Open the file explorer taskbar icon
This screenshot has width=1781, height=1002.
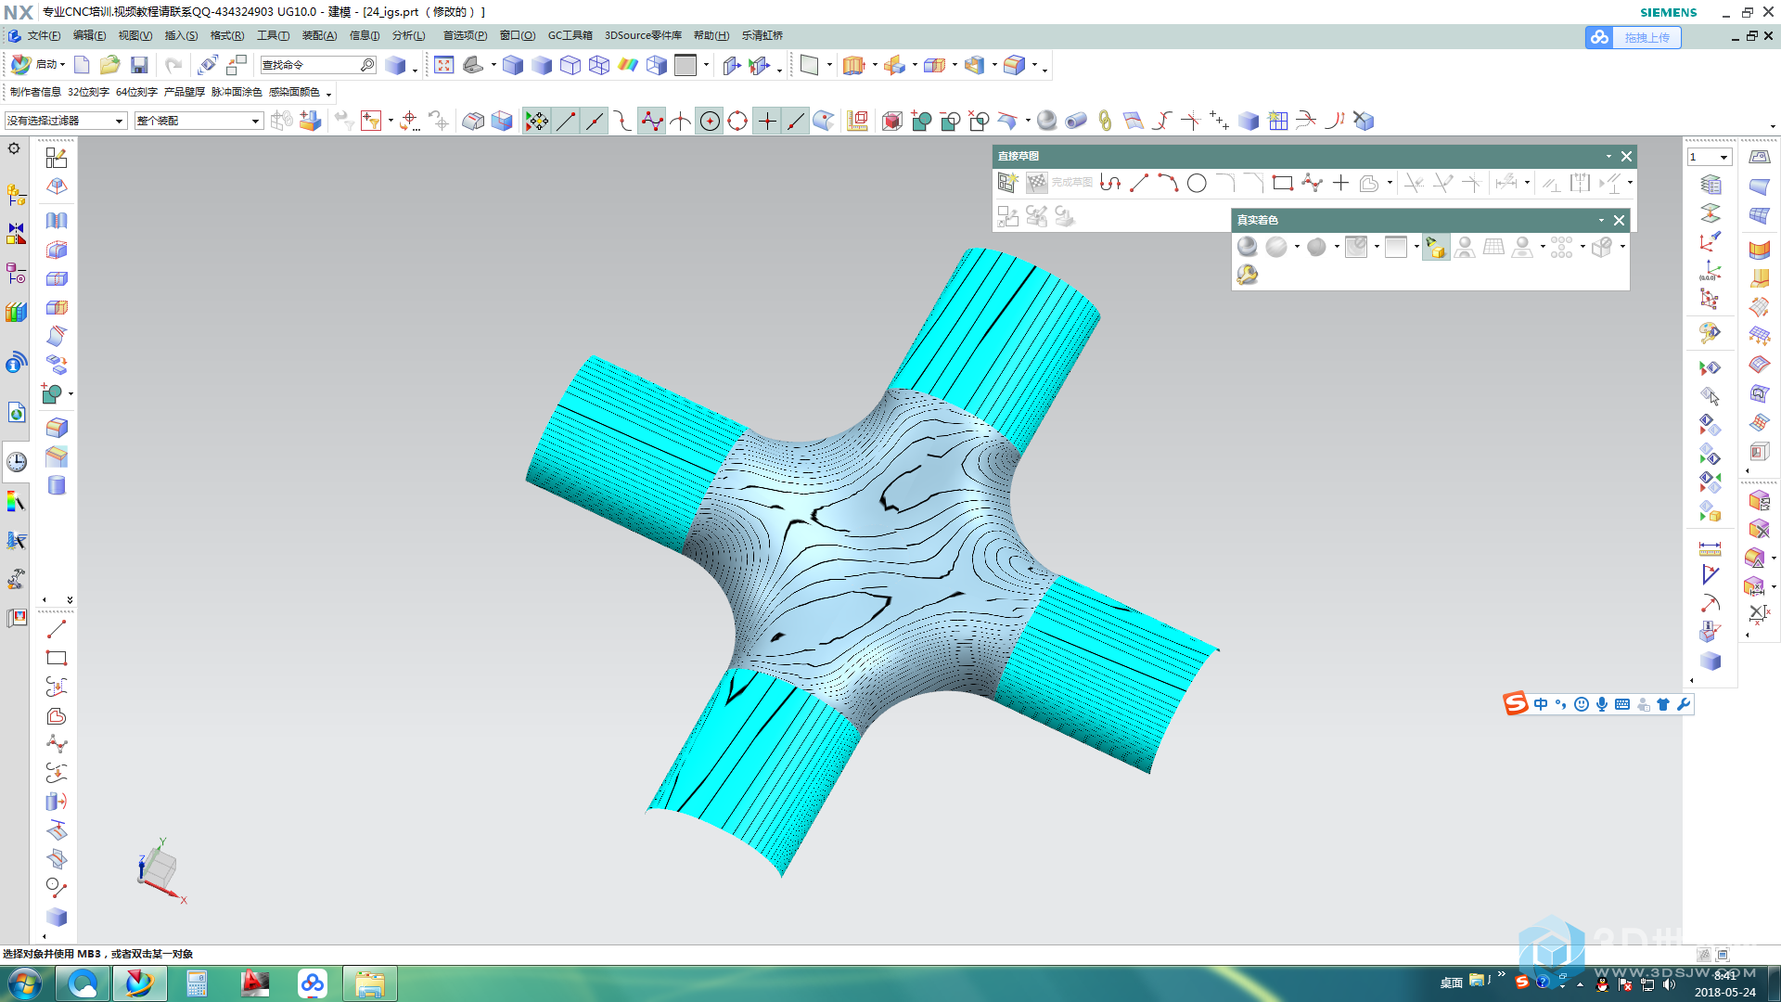(x=370, y=983)
